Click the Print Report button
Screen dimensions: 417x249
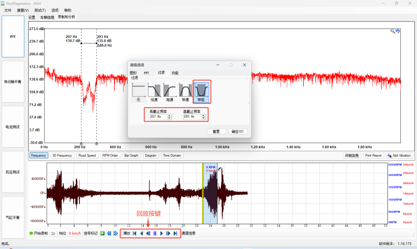[x=373, y=155]
